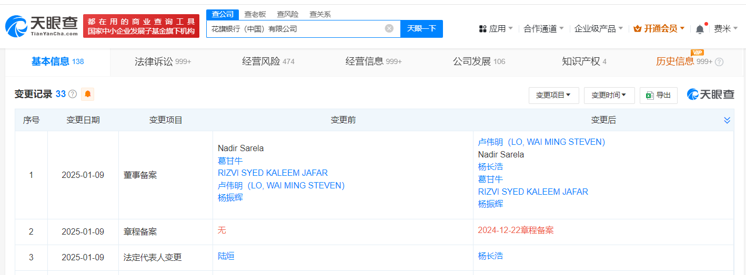Screen dimensions: 746x275
Task: Open the 变更项目 filter dropdown
Action: pyautogui.click(x=553, y=95)
